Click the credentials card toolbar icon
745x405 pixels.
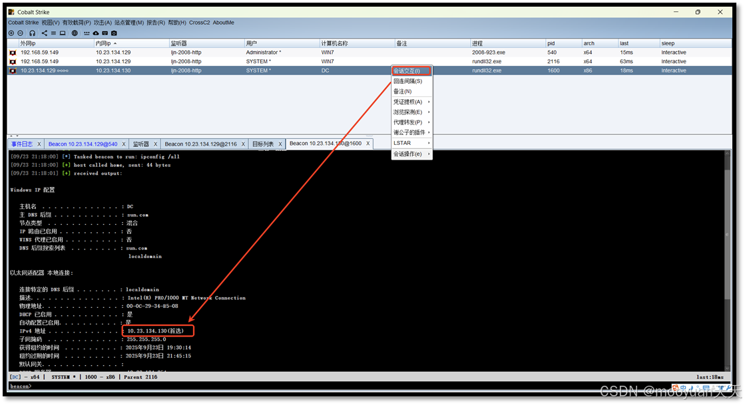(105, 33)
